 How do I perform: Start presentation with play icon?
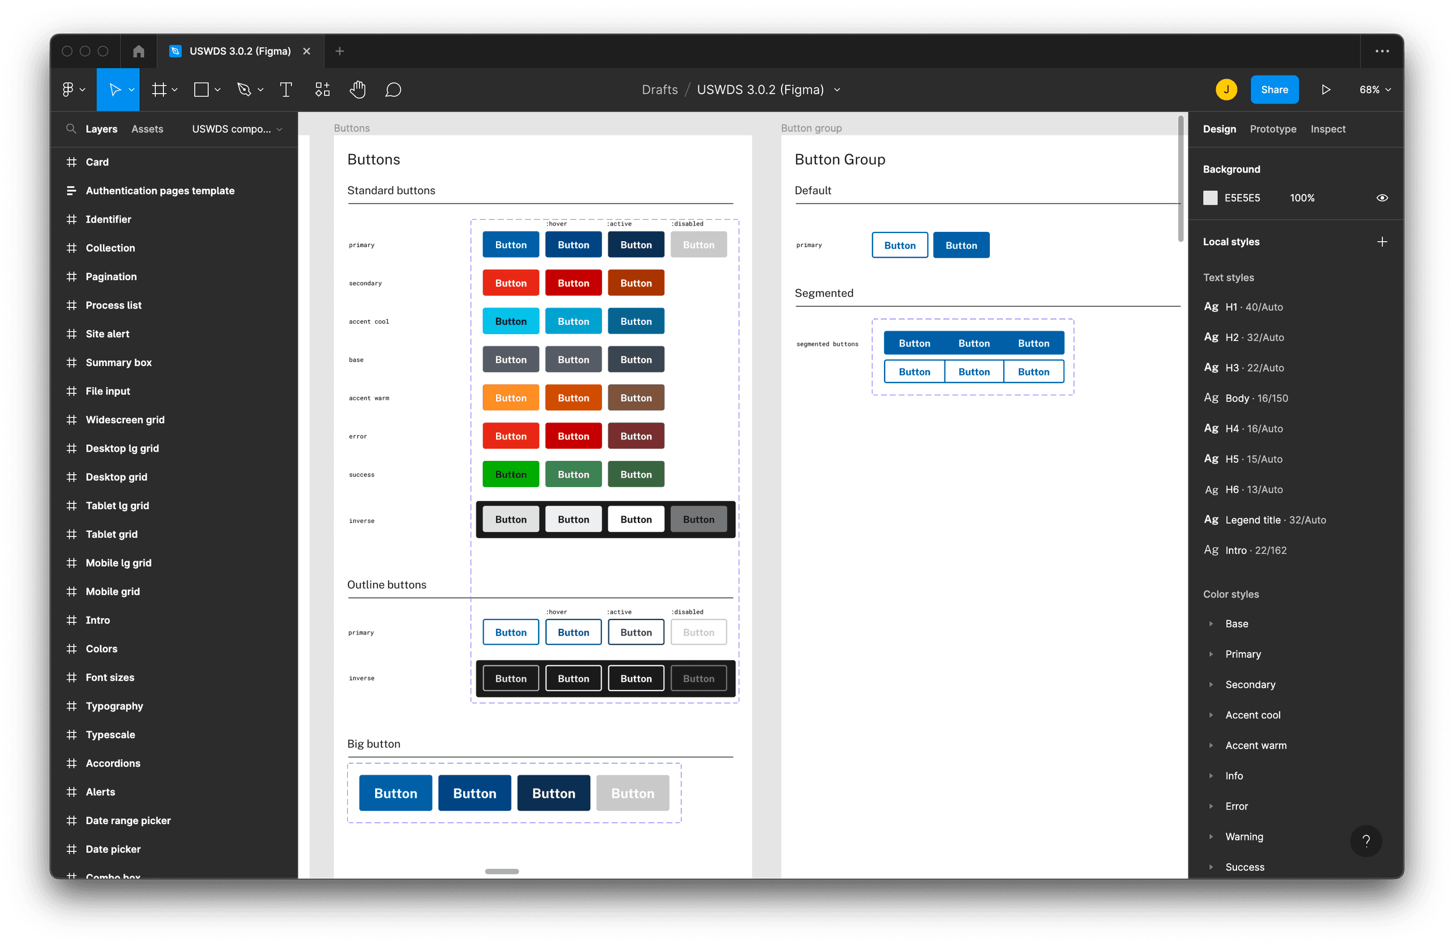tap(1325, 90)
